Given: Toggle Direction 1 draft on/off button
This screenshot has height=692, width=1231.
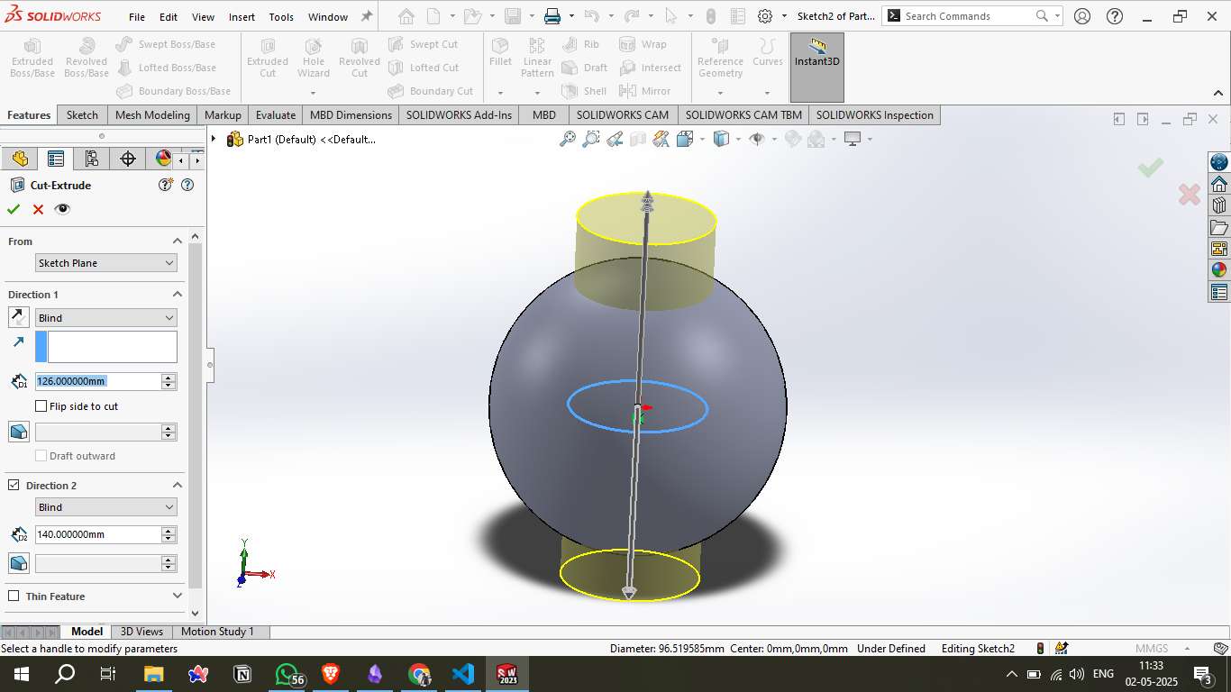Looking at the screenshot, I should [x=19, y=432].
